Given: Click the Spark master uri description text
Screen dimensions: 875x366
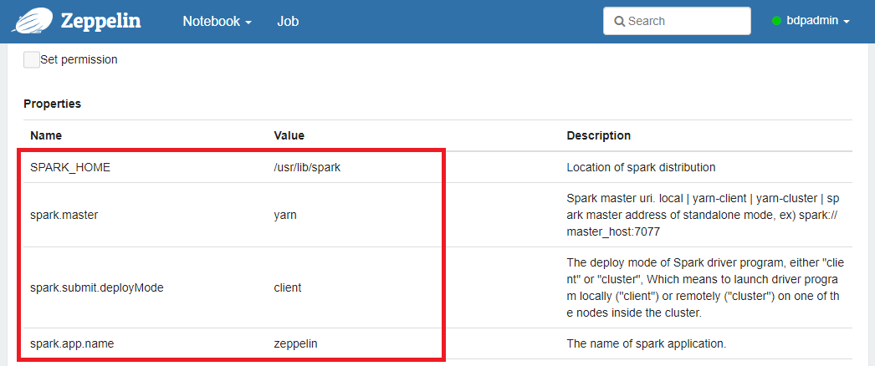Looking at the screenshot, I should (704, 215).
